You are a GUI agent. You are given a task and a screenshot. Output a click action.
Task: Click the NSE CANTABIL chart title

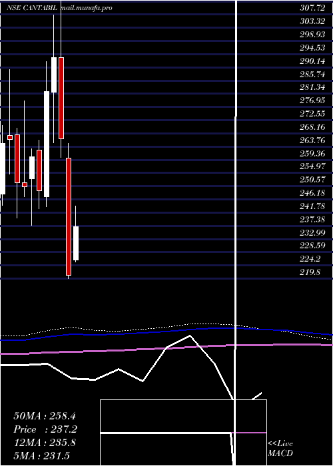pyautogui.click(x=32, y=8)
